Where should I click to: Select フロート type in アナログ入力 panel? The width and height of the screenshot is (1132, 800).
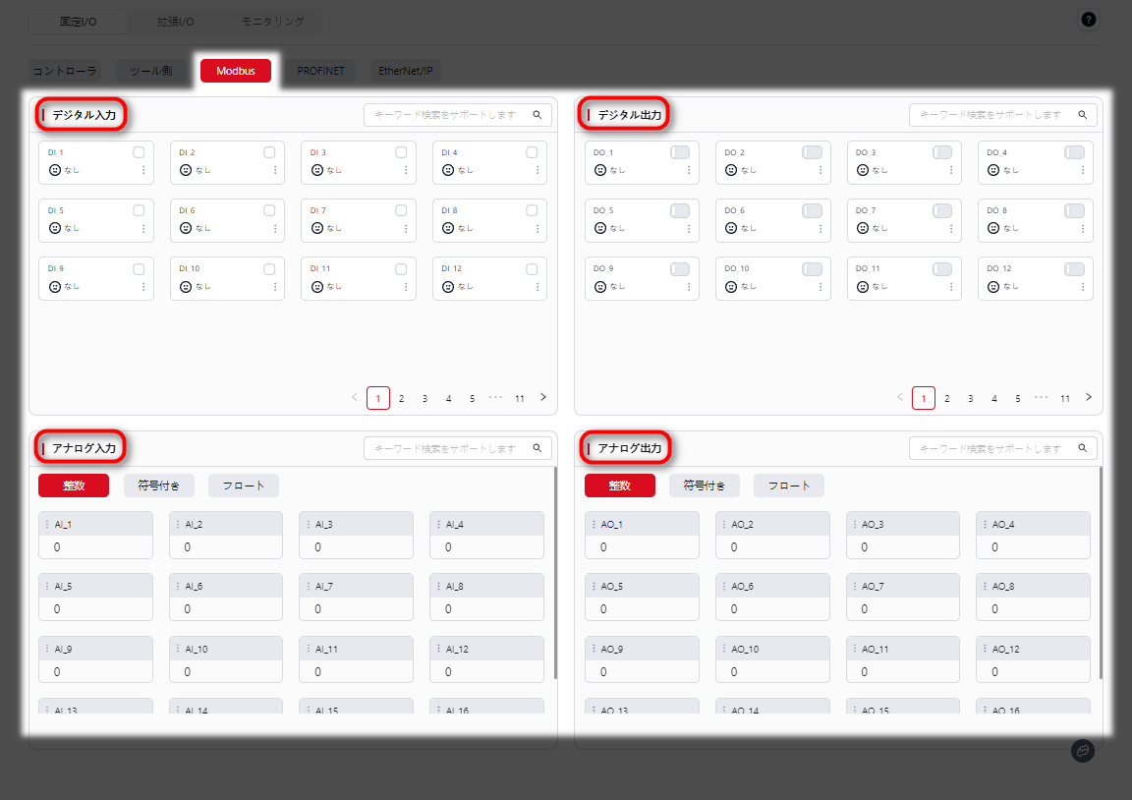pyautogui.click(x=243, y=486)
